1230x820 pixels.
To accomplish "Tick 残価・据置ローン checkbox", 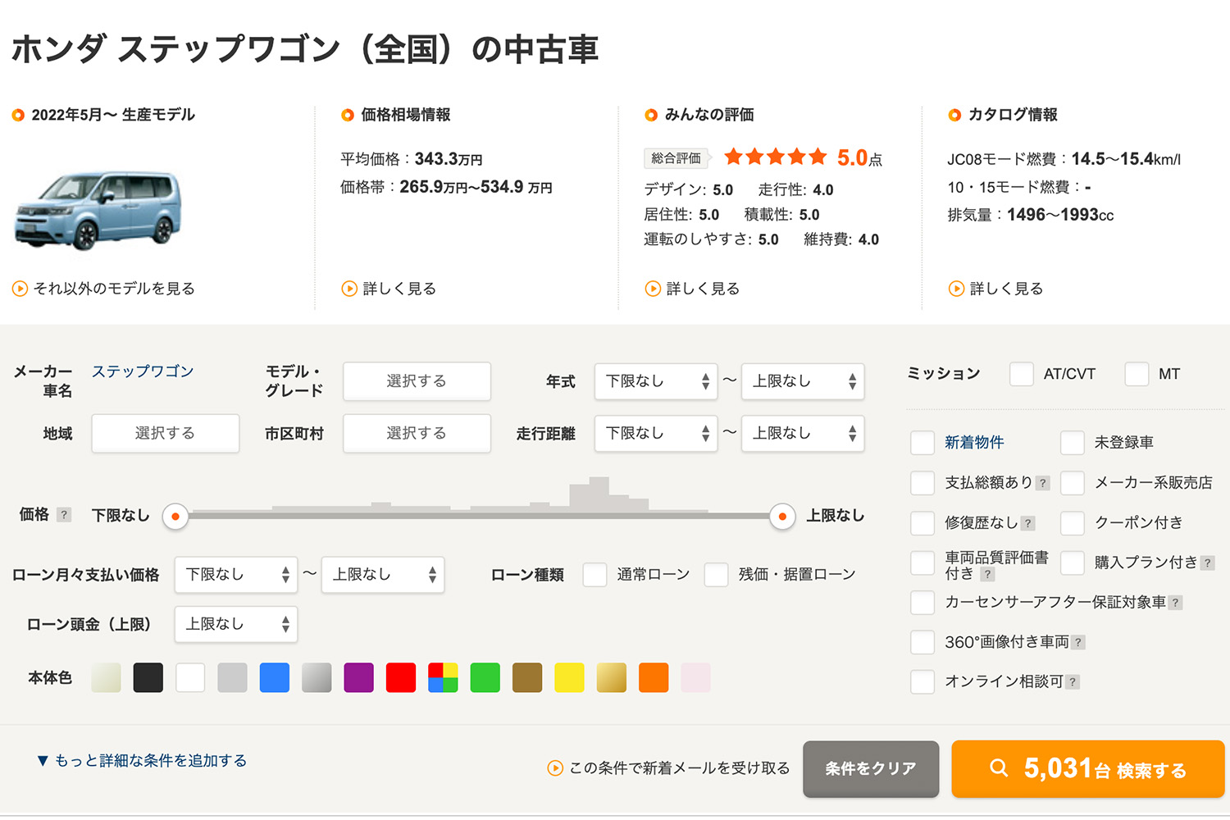I will (x=716, y=575).
